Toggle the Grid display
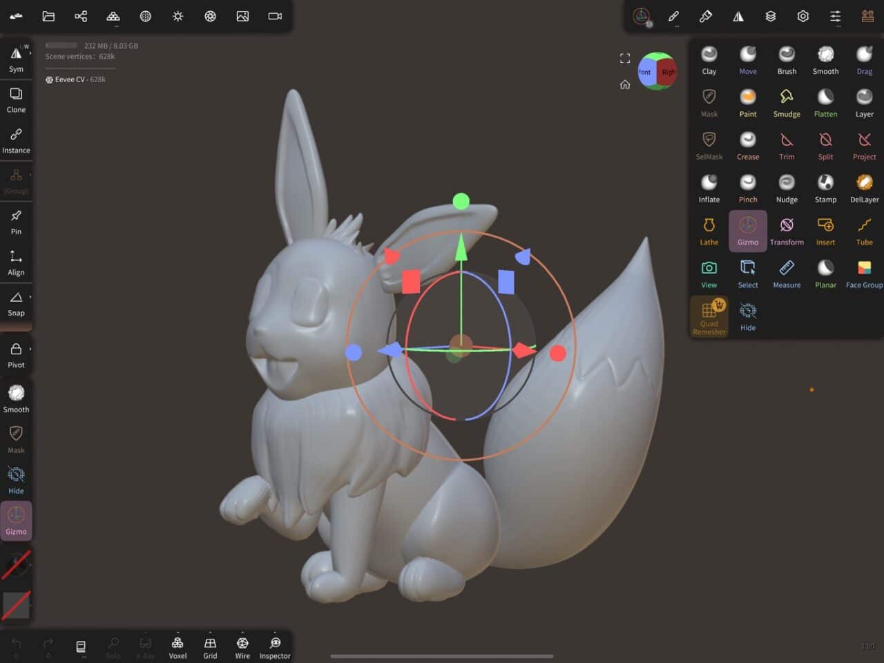The height and width of the screenshot is (663, 884). click(210, 648)
